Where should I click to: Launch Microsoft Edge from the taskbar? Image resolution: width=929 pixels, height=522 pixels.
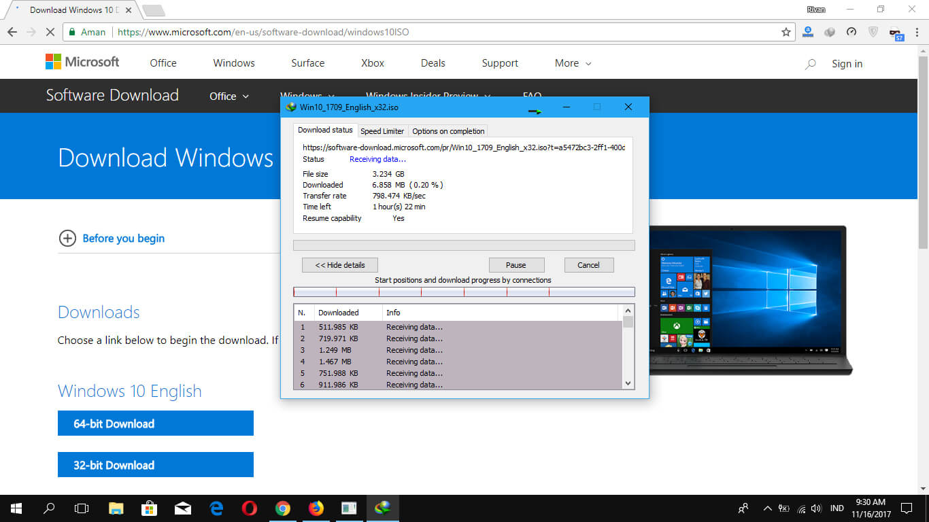[216, 508]
